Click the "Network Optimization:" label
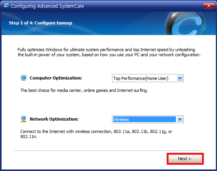 [x=54, y=119]
